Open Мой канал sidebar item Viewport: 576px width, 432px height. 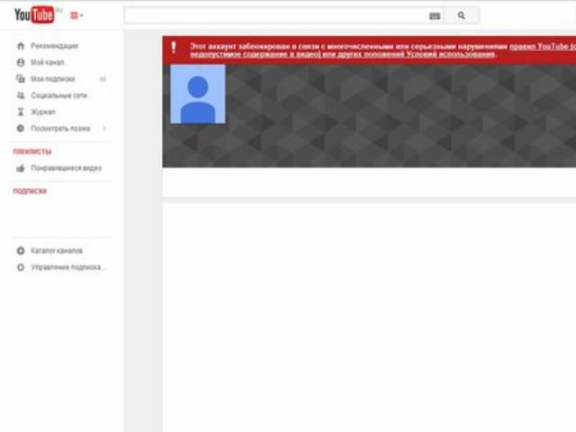(x=48, y=62)
